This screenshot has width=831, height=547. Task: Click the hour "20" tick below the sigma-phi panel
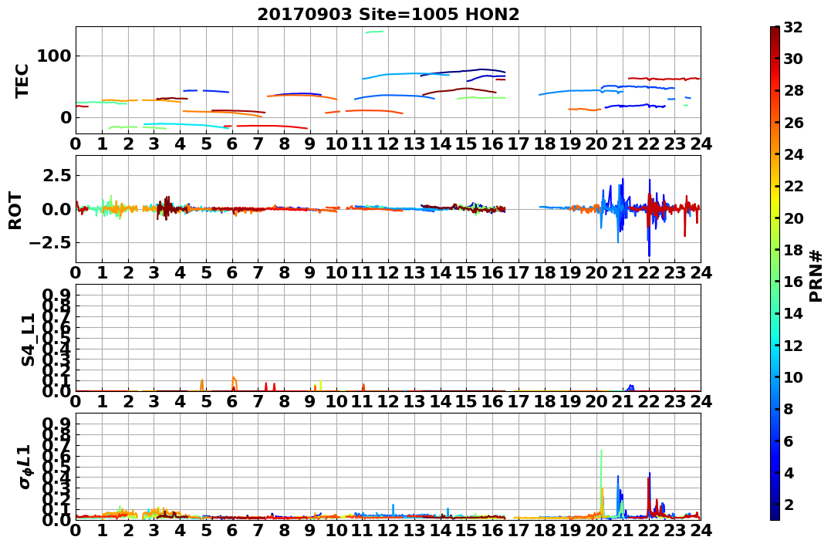(x=596, y=529)
